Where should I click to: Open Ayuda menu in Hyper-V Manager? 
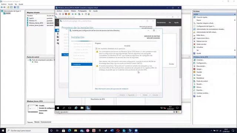[21, 4]
